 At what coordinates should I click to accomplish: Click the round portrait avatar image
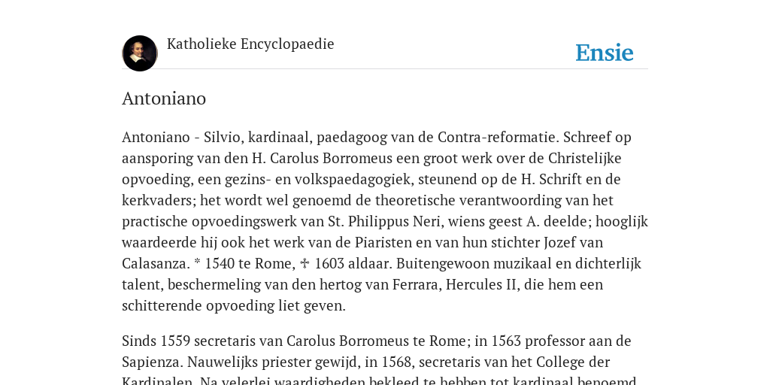pos(140,53)
